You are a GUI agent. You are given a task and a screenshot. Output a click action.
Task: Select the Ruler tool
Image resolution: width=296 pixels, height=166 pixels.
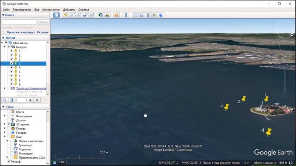coord(126,15)
